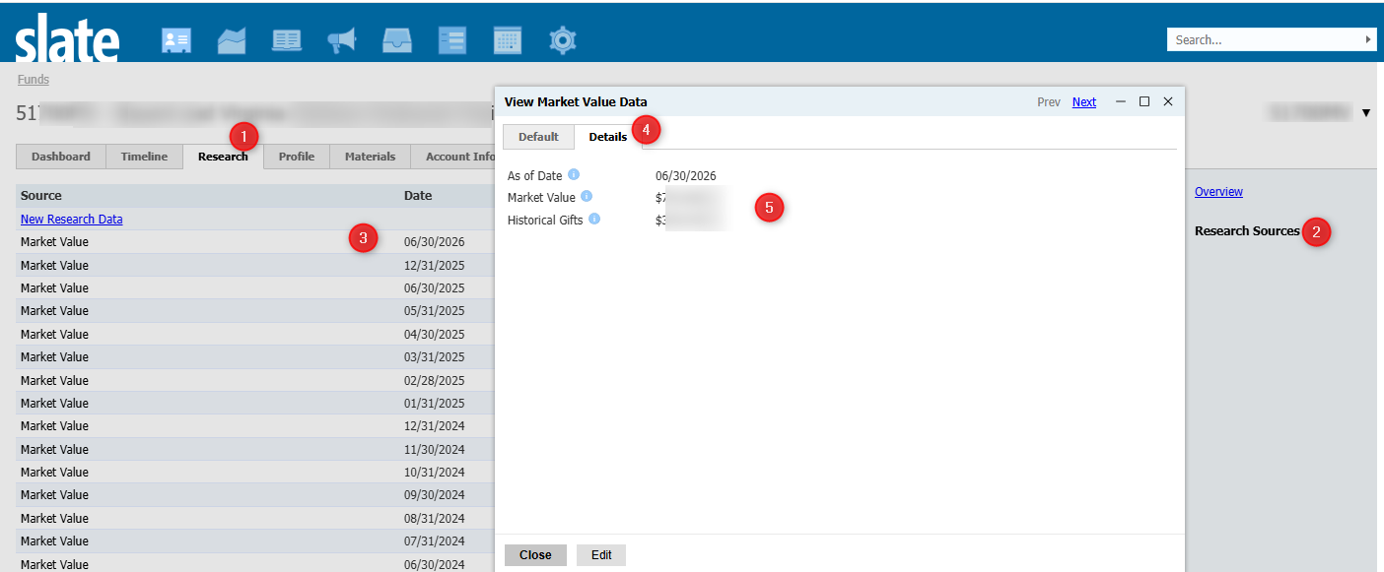Expand the black dropdown arrow at page right
Screen dimensions: 1384x572
tap(1366, 113)
